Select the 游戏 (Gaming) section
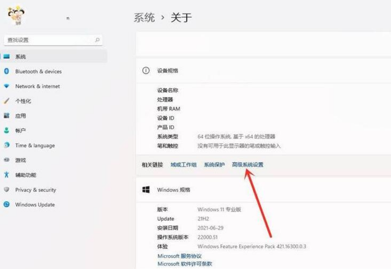 coord(20,160)
